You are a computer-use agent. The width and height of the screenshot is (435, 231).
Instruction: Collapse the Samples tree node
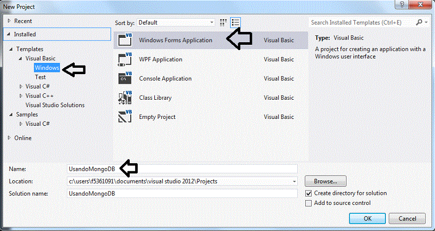pyautogui.click(x=11, y=115)
